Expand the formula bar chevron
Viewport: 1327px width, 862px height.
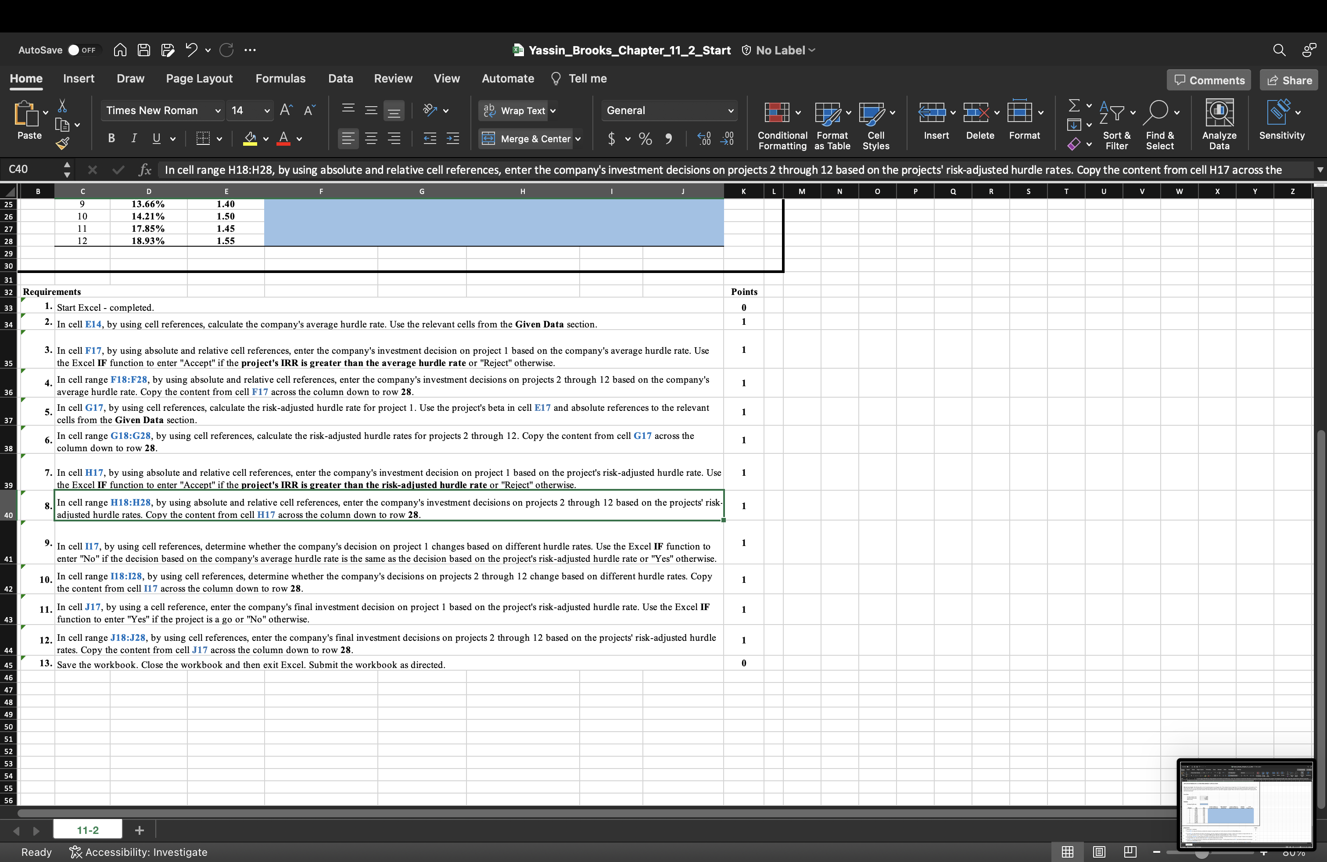1320,169
